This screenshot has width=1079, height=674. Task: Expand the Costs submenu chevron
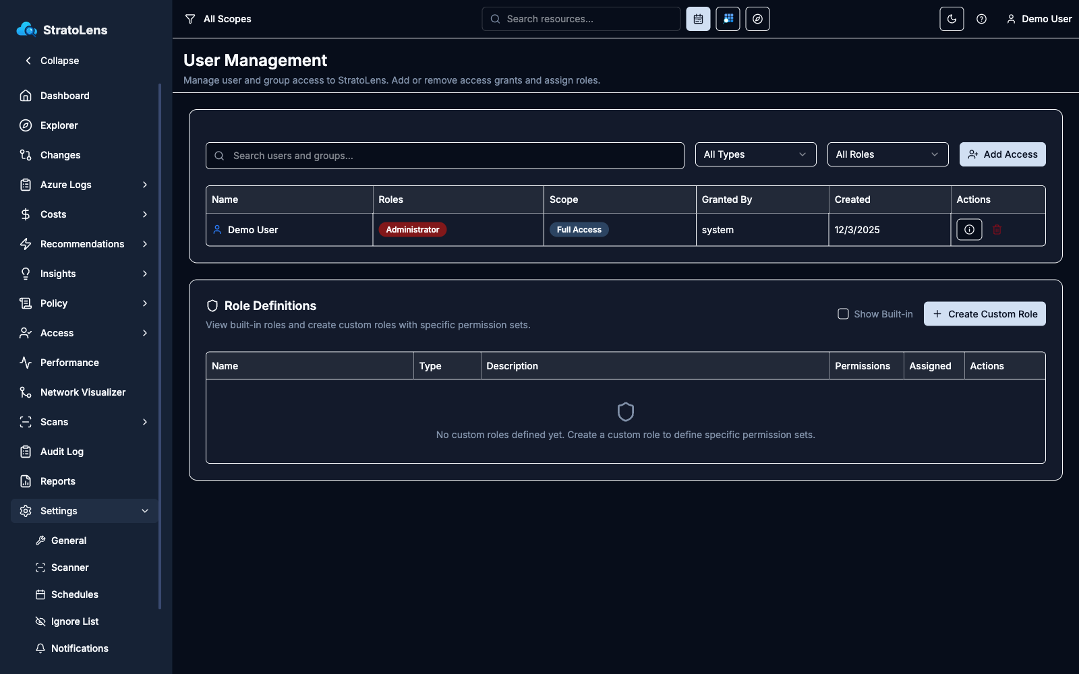click(x=145, y=214)
